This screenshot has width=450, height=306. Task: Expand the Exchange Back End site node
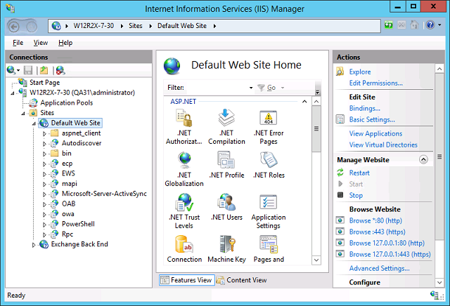click(x=34, y=244)
